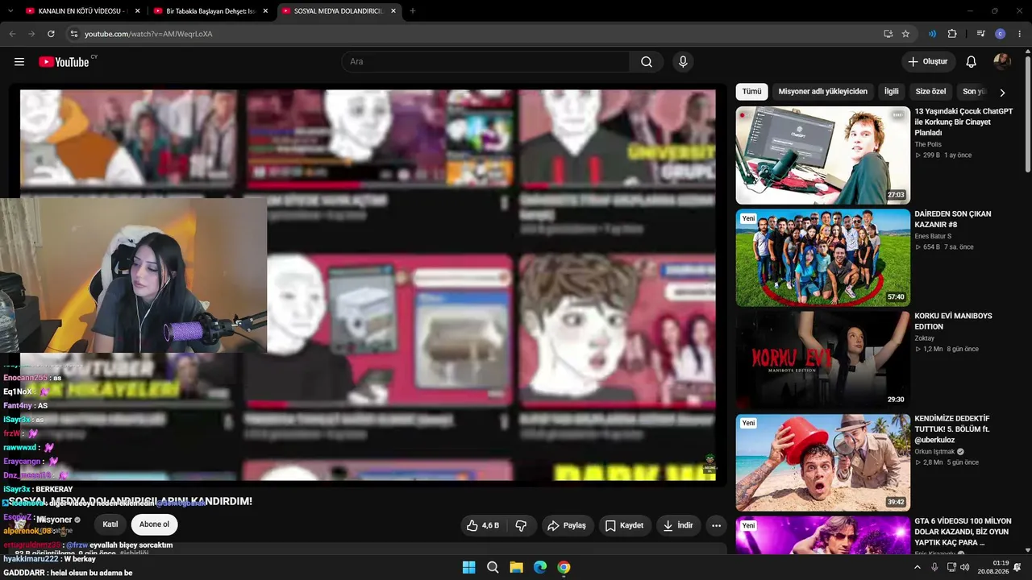Add a new browser tab
The image size is (1032, 580).
coord(412,11)
